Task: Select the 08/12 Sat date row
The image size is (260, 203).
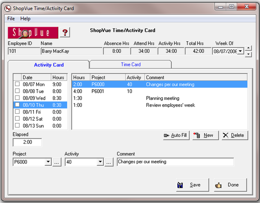Action: pos(40,119)
